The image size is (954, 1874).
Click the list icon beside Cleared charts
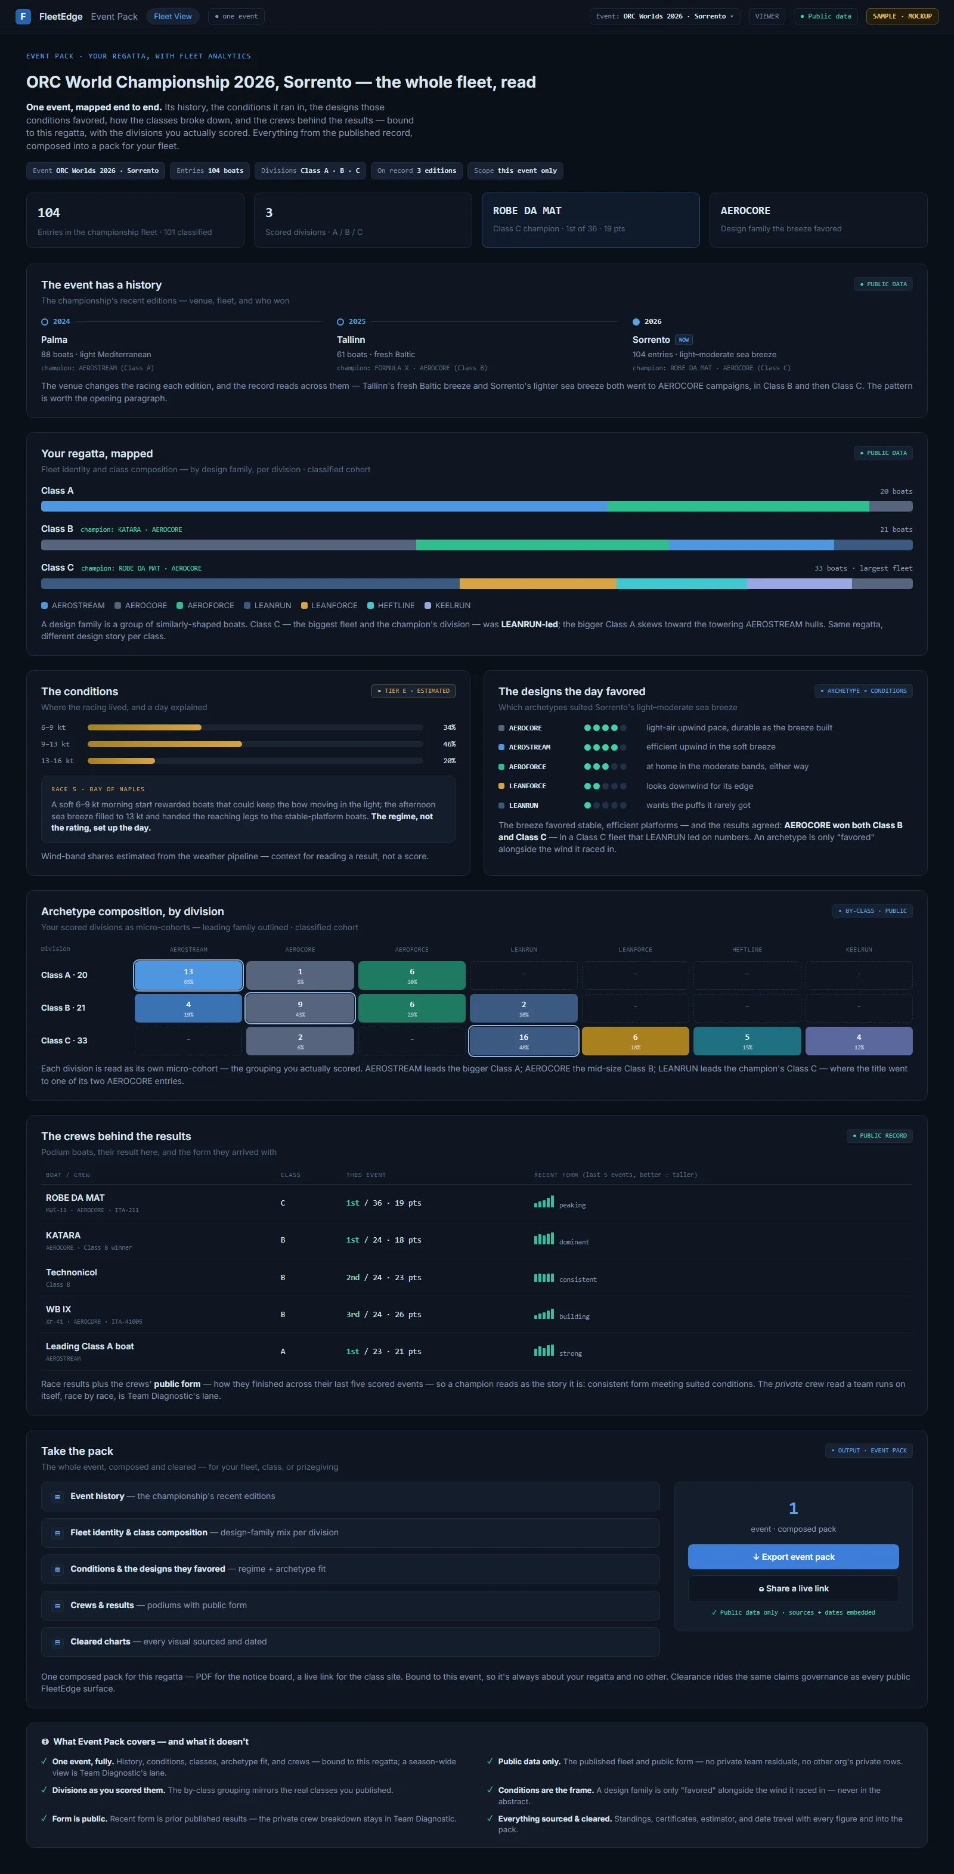(57, 1642)
